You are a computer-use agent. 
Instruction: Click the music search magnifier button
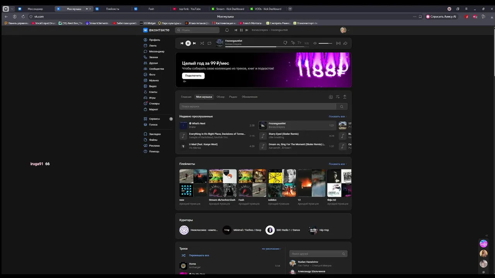click(x=342, y=107)
